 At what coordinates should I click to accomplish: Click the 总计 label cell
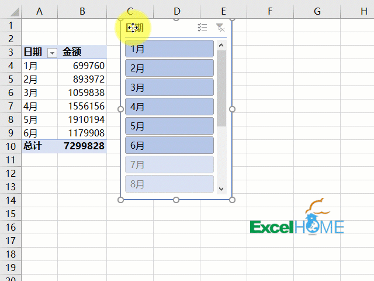click(x=39, y=146)
